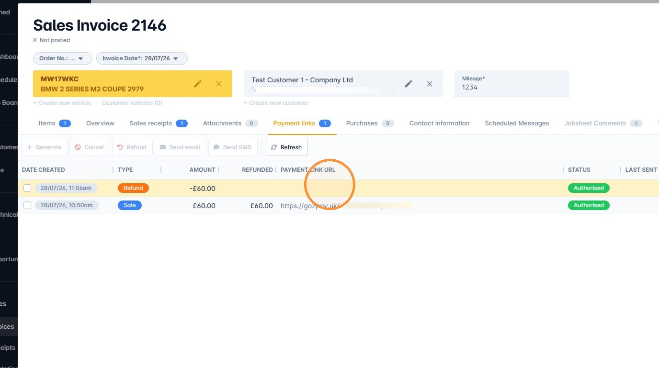Click the Refund toolbar button

coord(132,147)
